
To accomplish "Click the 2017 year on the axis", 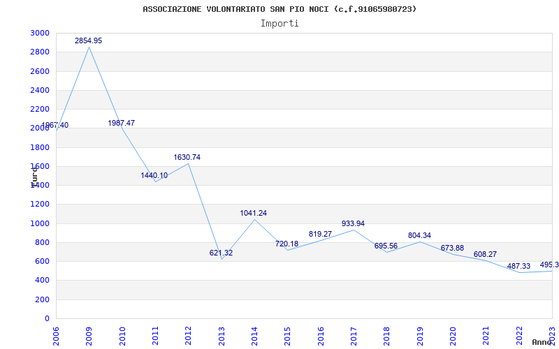I will pos(354,336).
